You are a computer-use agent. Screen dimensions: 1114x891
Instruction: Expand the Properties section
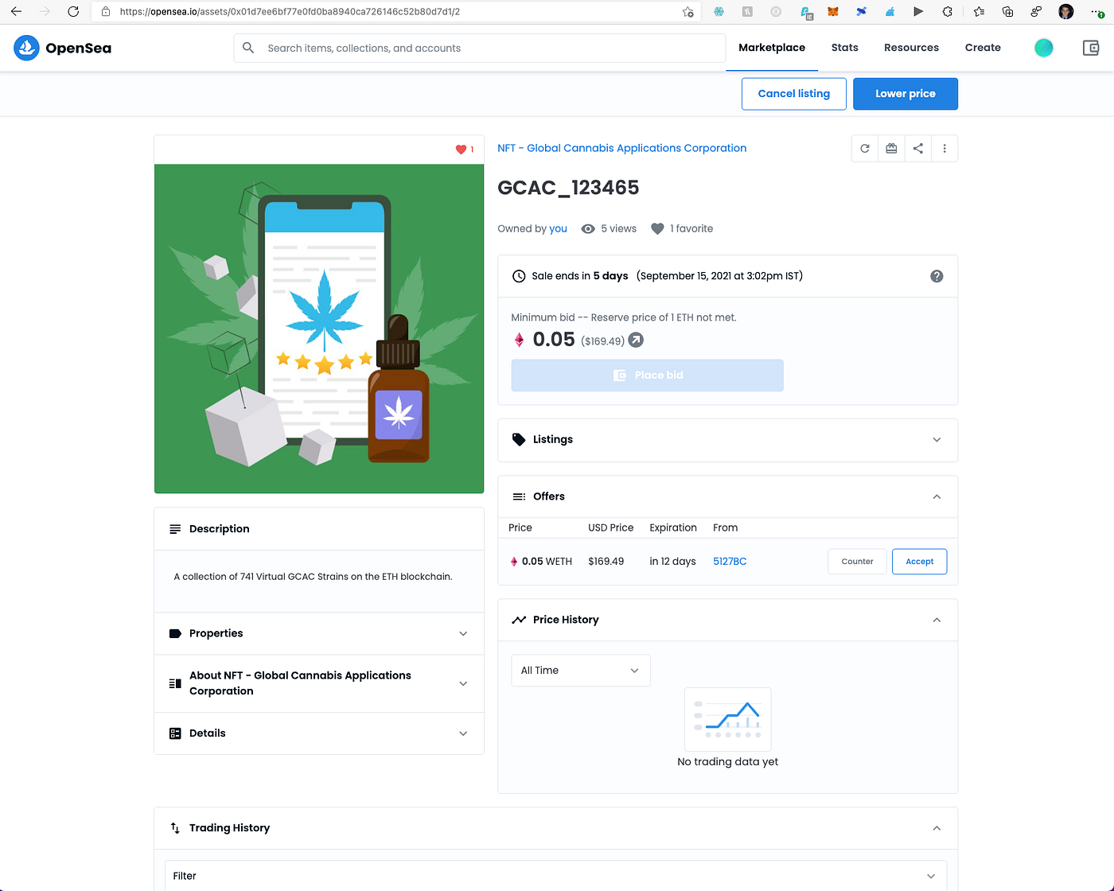pyautogui.click(x=318, y=633)
